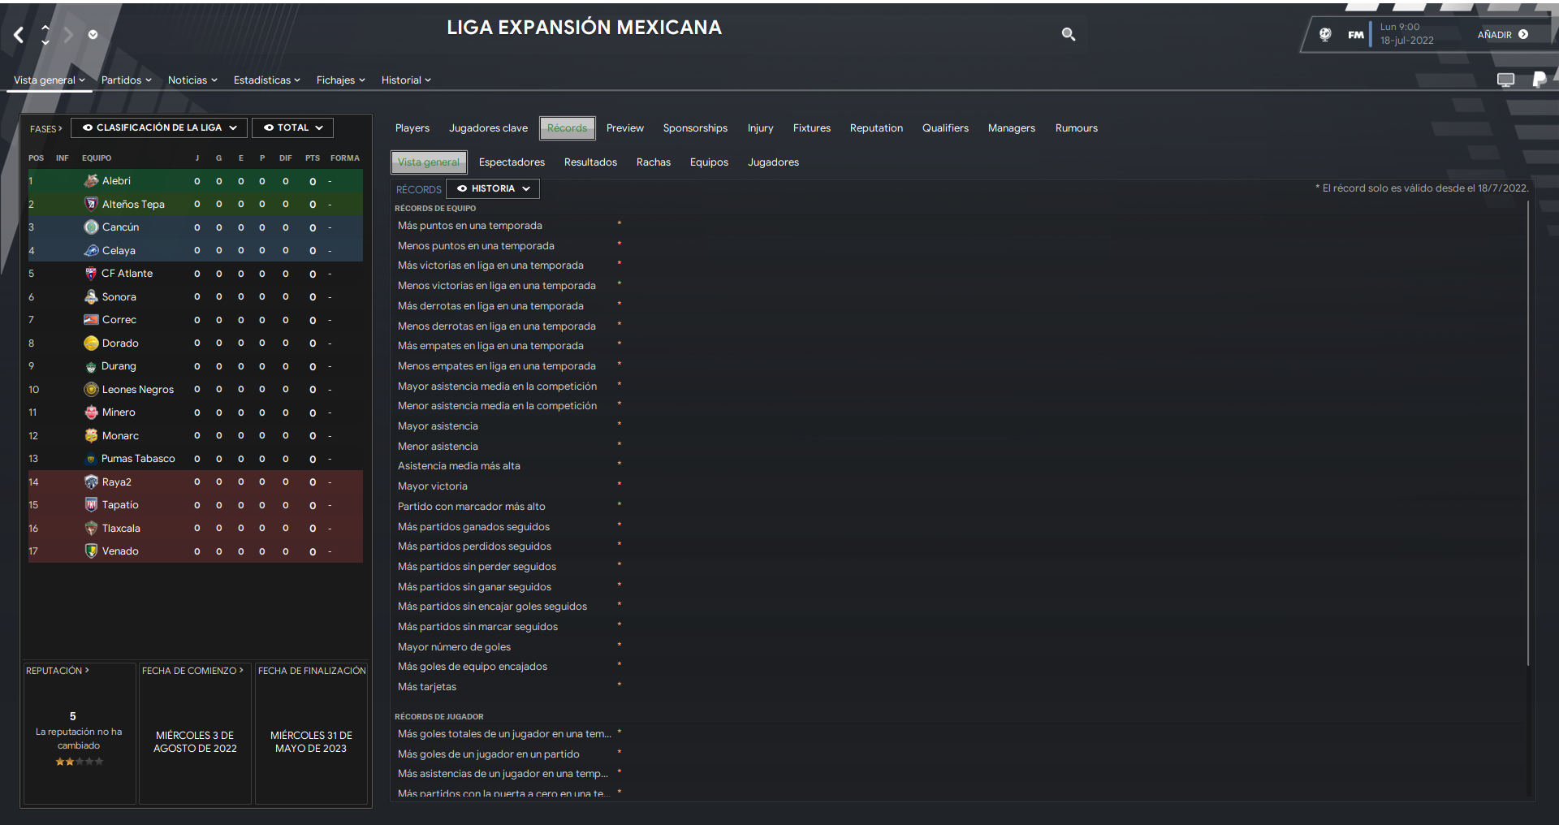Open the Resultados sub-tab

click(x=590, y=162)
